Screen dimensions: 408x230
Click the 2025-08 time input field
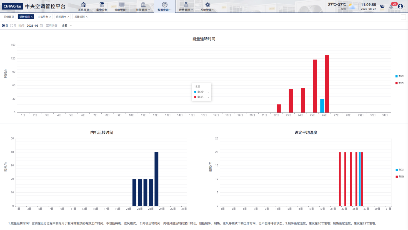(x=32, y=26)
